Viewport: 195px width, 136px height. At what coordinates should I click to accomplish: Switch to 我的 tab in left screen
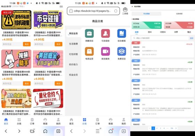(x=58, y=121)
